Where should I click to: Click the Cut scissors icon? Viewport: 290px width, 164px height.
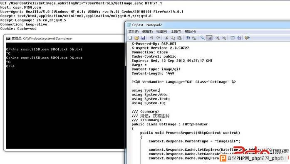click(166, 38)
